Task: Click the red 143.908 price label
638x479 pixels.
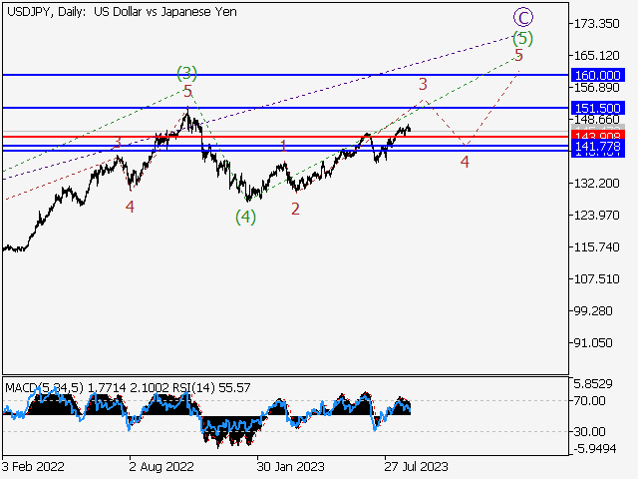Action: point(598,135)
